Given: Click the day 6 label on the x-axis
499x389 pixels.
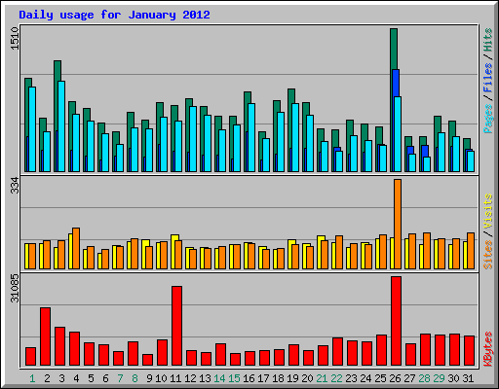Looking at the screenshot, I should tap(105, 378).
